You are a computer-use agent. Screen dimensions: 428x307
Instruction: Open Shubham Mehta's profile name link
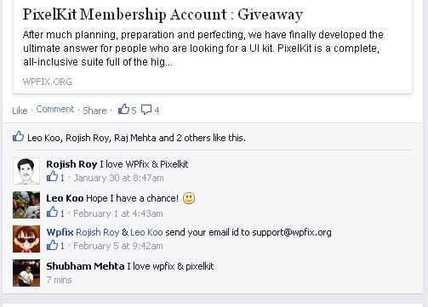click(85, 266)
